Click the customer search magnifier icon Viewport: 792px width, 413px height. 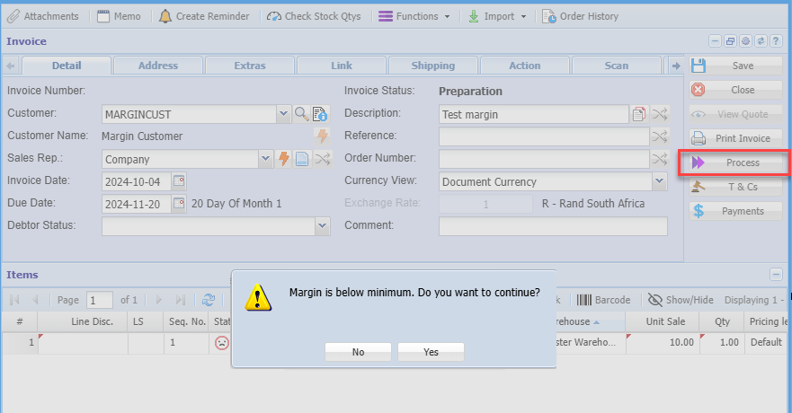coord(301,114)
